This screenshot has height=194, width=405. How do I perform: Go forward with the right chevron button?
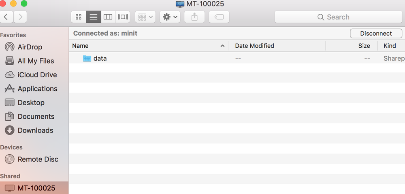(20, 17)
